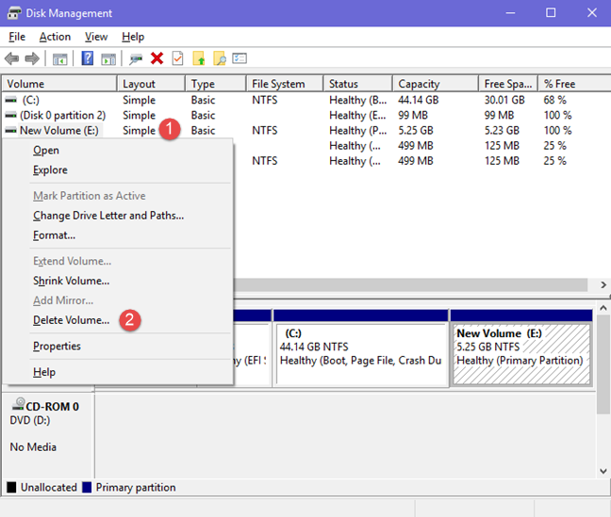This screenshot has height=517, width=611.
Task: Click the checkmark Properties toolbar icon
Action: click(177, 58)
